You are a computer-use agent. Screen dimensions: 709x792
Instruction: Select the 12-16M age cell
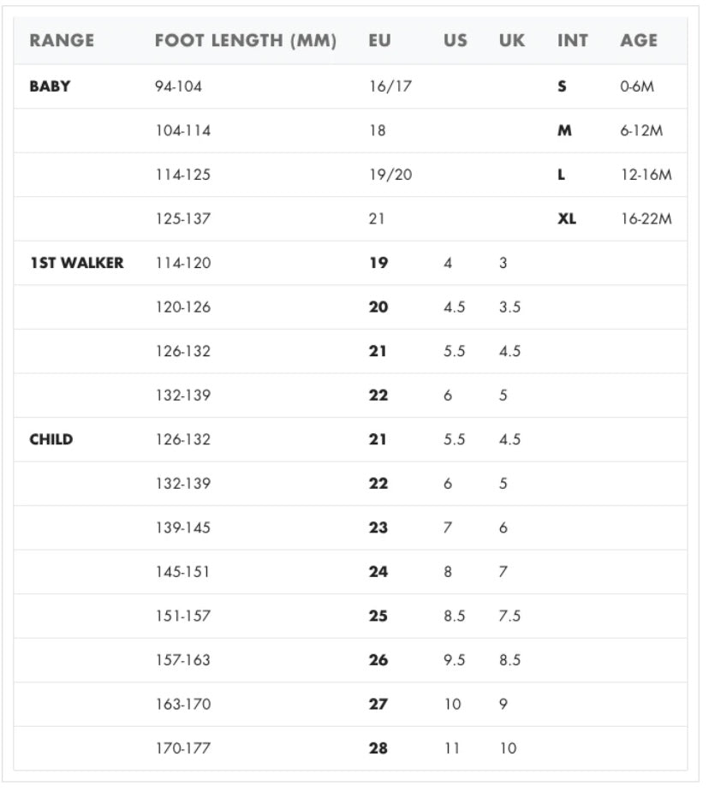point(646,175)
